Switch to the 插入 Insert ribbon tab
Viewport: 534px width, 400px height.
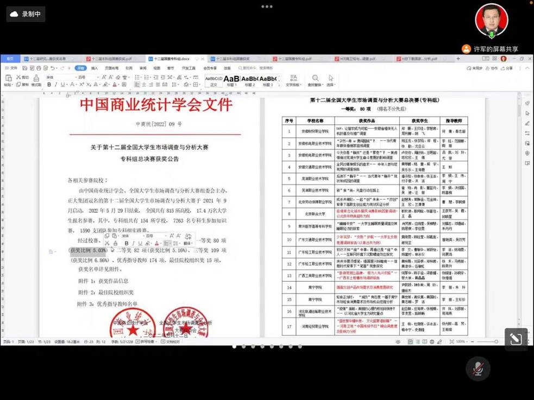tap(95, 68)
